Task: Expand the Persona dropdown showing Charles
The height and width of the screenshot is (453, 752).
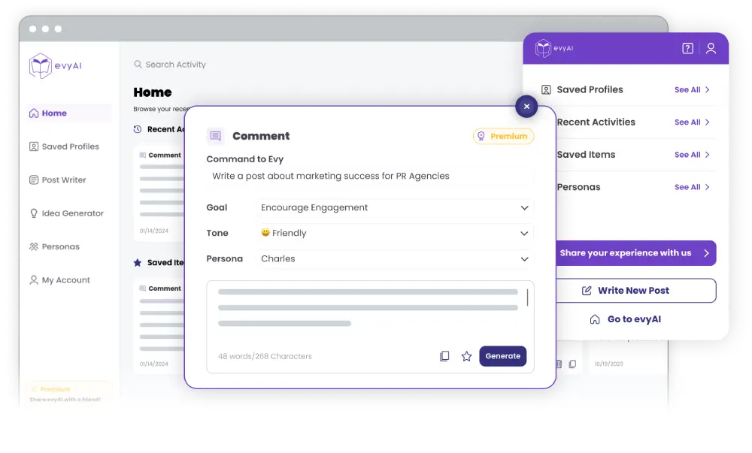Action: pos(524,258)
